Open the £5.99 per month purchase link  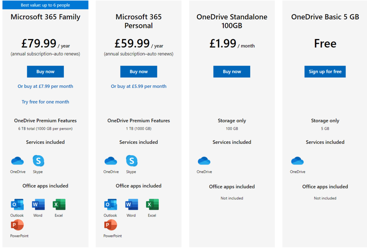click(138, 86)
